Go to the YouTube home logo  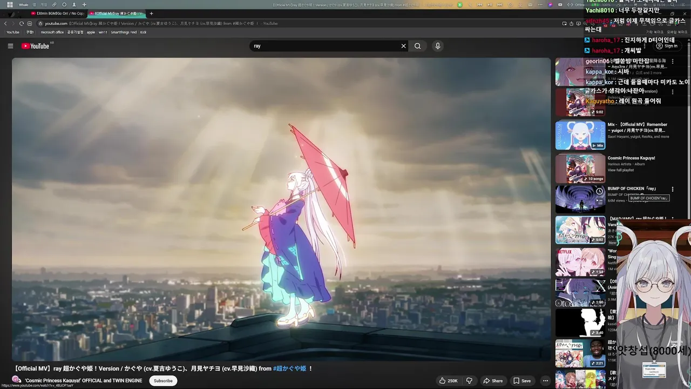tap(35, 46)
